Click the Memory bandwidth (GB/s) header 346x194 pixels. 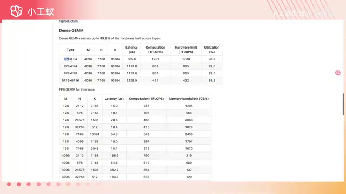(x=189, y=99)
